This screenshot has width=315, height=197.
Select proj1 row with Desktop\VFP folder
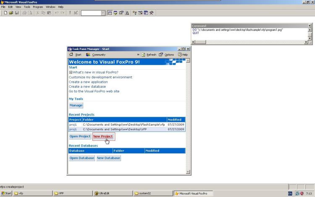click(x=127, y=129)
